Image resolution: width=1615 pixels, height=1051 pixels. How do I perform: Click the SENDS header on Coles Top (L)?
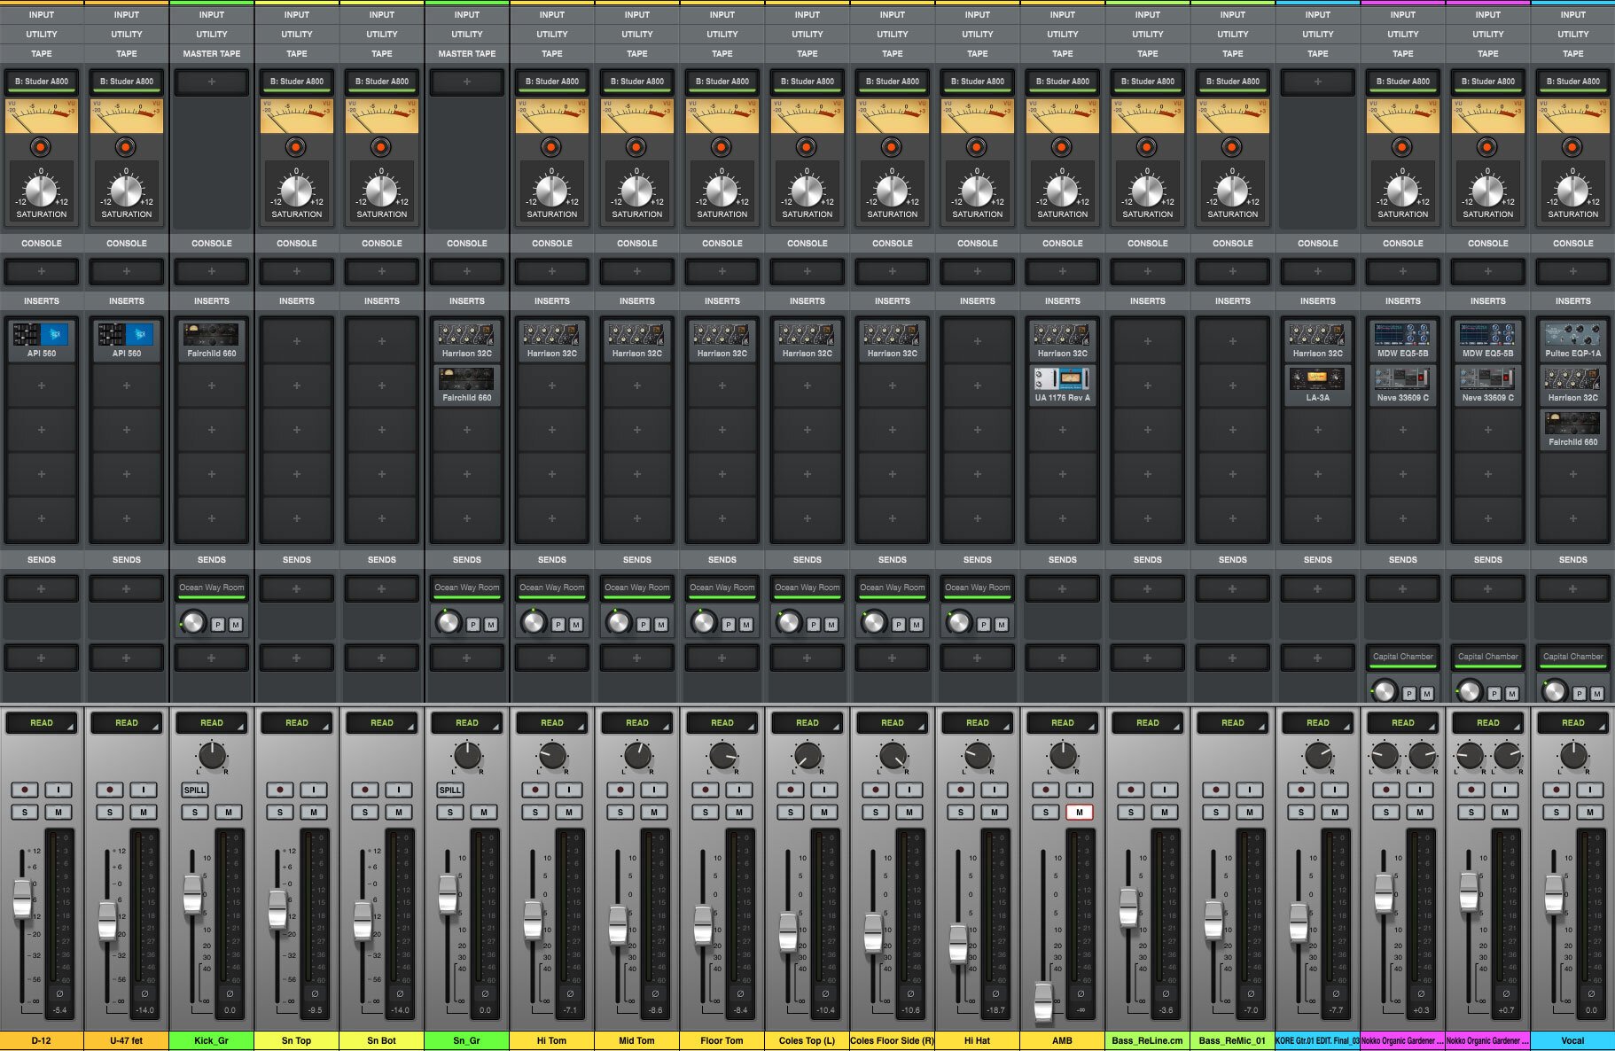click(807, 559)
